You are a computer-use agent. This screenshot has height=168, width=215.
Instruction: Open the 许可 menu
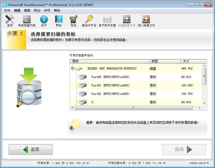coord(47,10)
